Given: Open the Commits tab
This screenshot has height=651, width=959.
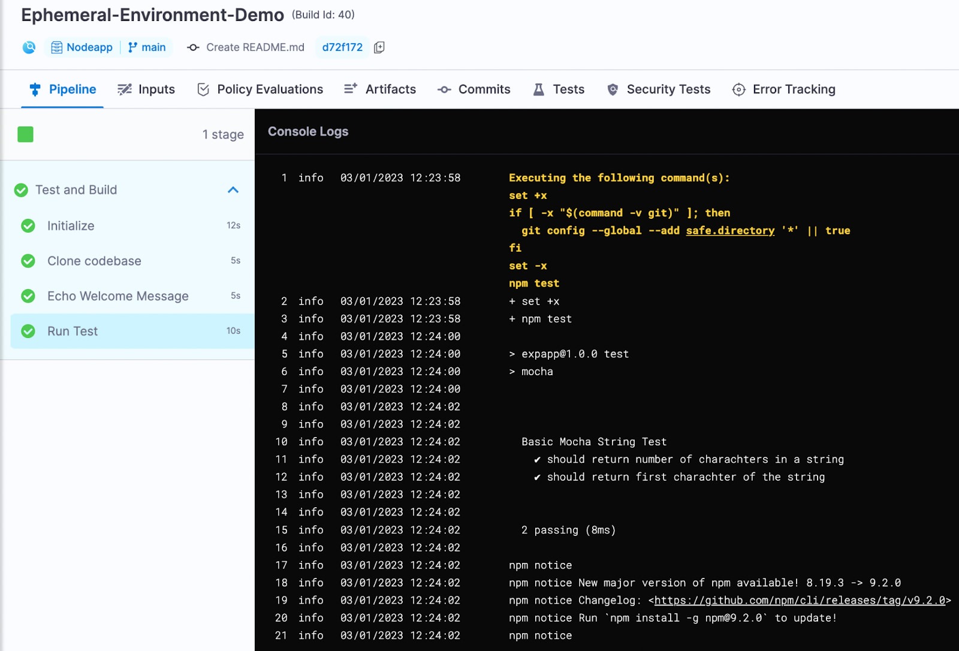Looking at the screenshot, I should point(474,89).
